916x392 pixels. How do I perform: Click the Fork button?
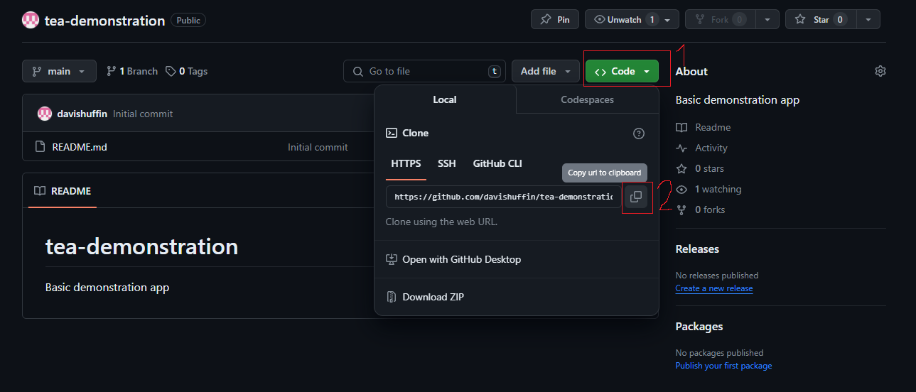click(x=720, y=19)
